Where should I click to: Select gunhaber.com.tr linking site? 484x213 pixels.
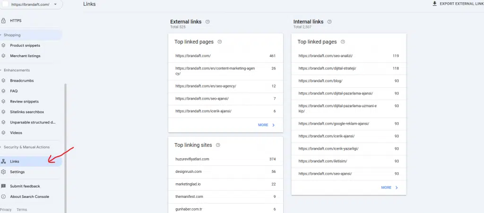225,208
